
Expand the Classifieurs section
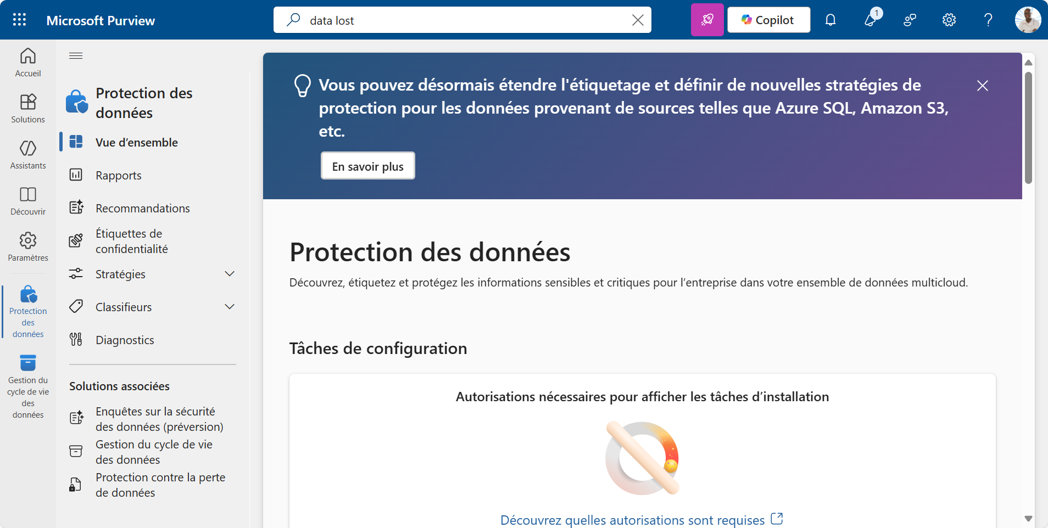point(230,307)
